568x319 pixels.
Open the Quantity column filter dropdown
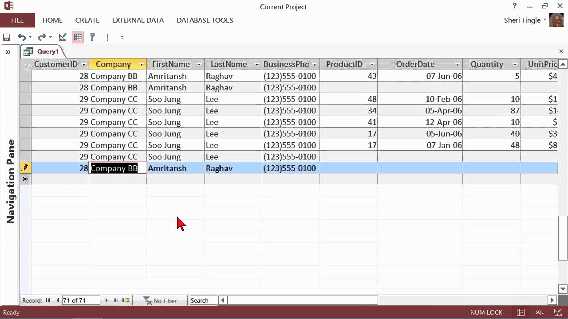pos(515,64)
